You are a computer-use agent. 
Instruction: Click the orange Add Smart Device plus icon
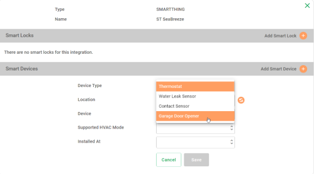click(x=303, y=69)
